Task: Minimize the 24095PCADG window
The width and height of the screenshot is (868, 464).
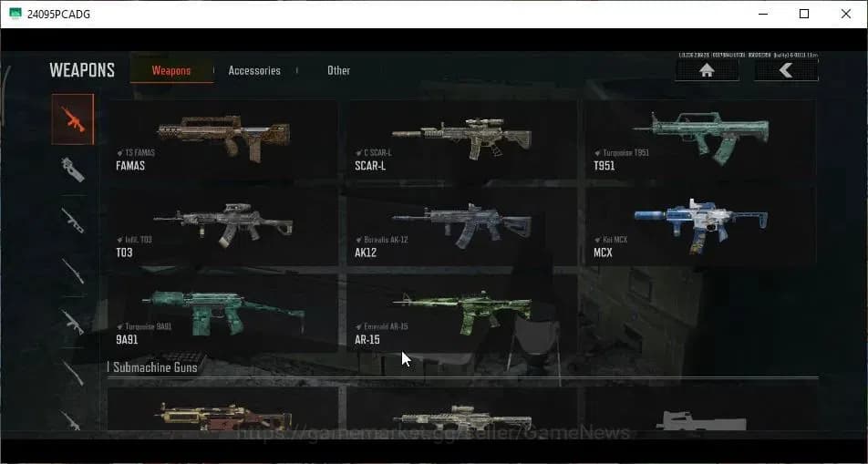Action: 763,14
